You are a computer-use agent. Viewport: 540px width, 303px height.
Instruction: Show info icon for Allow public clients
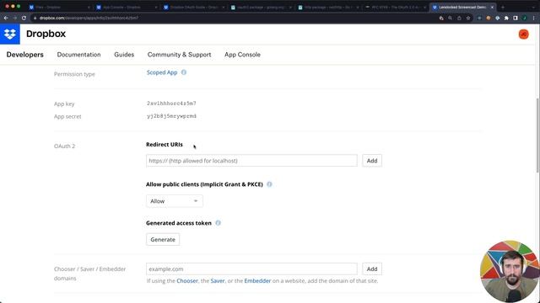(269, 184)
